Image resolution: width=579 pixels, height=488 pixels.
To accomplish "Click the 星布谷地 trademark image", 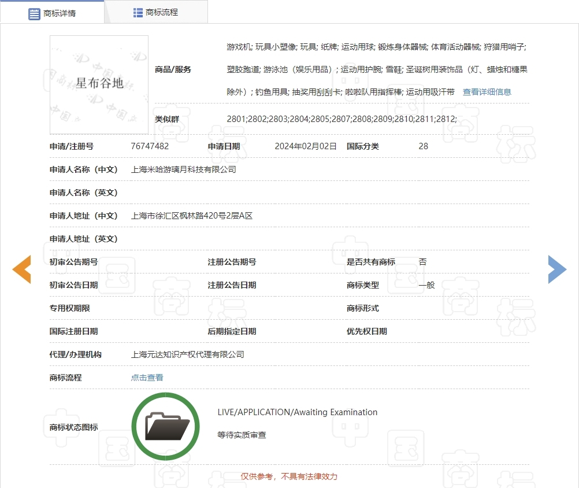I will [99, 84].
